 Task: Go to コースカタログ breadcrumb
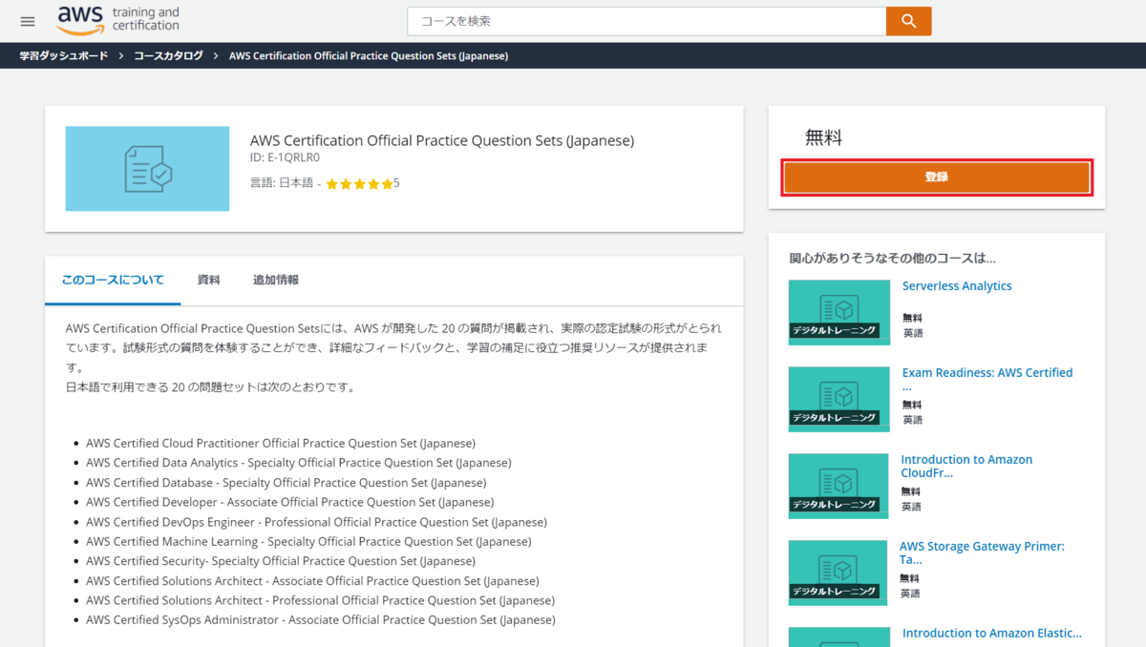click(168, 56)
